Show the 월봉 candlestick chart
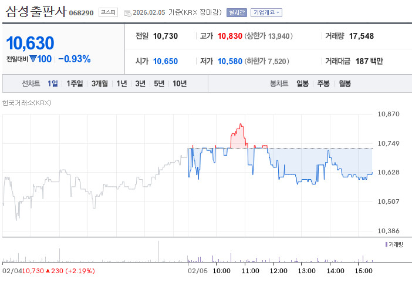Viewport: 412px width, 289px height. [x=345, y=83]
